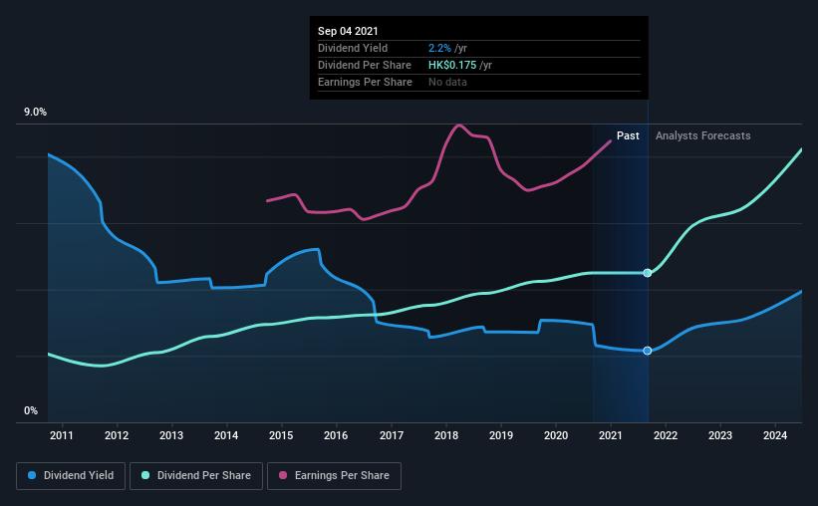The image size is (818, 506).
Task: Click the Sep 04 2021 tooltip date header
Action: [348, 31]
